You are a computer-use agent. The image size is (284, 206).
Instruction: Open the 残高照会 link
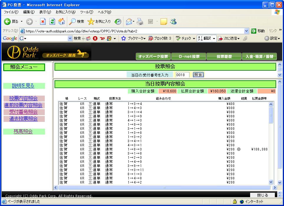tap(23, 131)
